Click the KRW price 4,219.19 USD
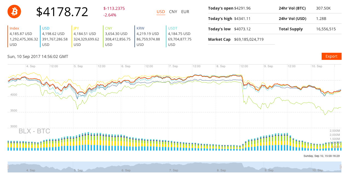349x176 pixels. 148,34
